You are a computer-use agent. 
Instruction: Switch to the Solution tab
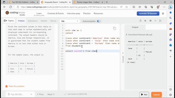[x=44, y=21]
